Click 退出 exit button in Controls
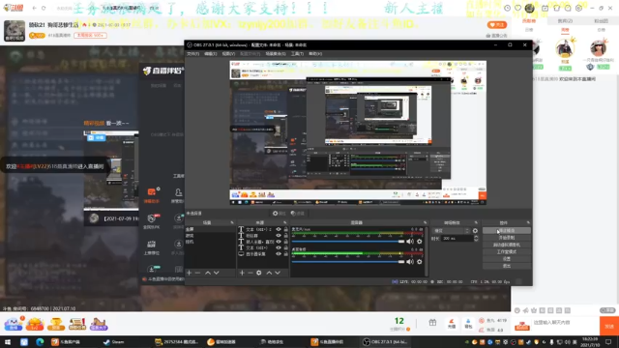 pyautogui.click(x=507, y=266)
